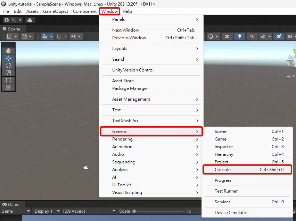The height and width of the screenshot is (221, 296).
Task: Select the Scale tool
Action: [x=8, y=73]
